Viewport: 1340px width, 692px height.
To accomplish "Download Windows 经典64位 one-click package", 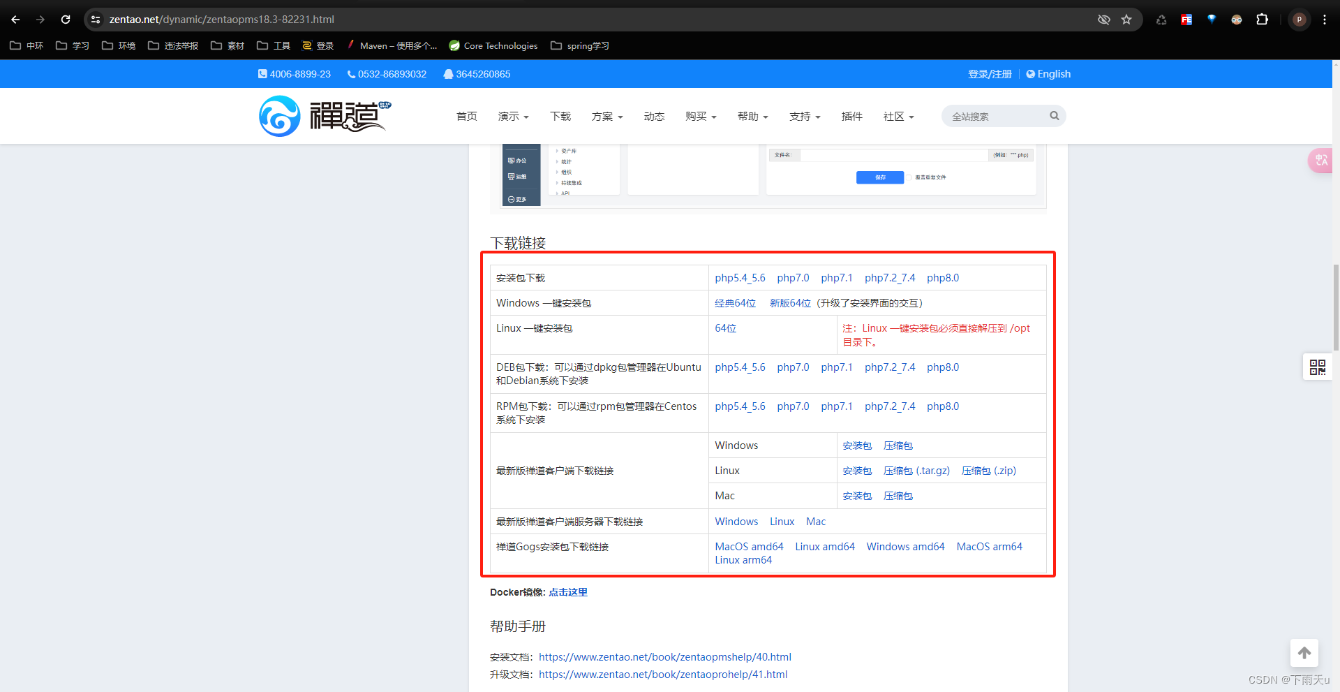I will pos(735,303).
